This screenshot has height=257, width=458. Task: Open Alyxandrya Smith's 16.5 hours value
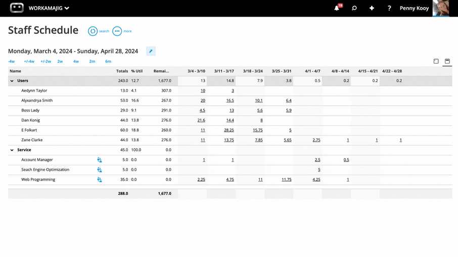click(x=230, y=100)
